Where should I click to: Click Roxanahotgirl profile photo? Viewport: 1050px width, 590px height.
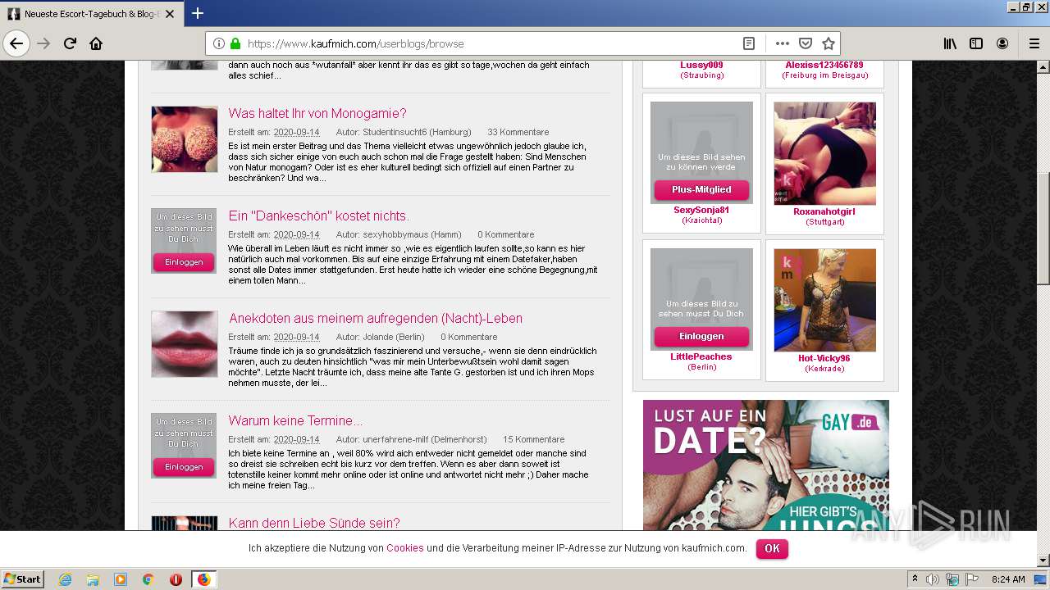click(824, 153)
